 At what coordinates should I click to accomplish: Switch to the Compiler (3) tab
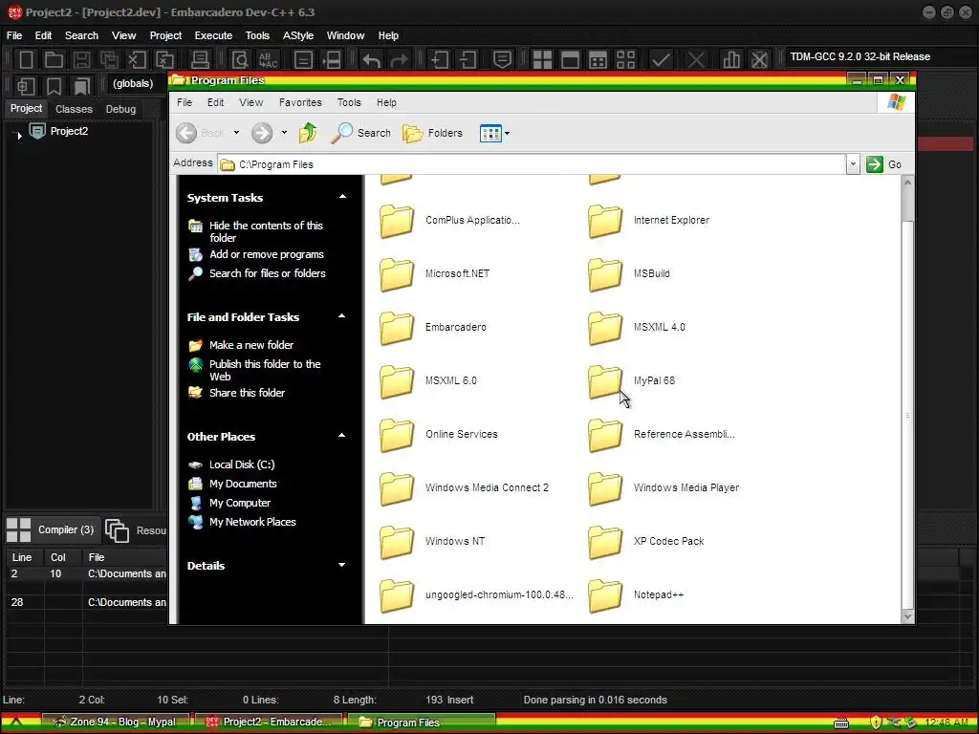click(x=52, y=529)
